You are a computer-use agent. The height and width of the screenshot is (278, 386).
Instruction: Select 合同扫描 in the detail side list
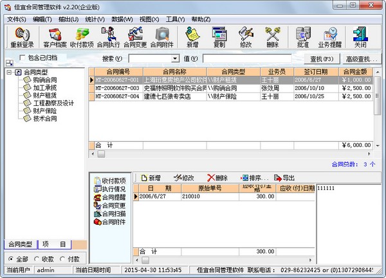pos(110,214)
